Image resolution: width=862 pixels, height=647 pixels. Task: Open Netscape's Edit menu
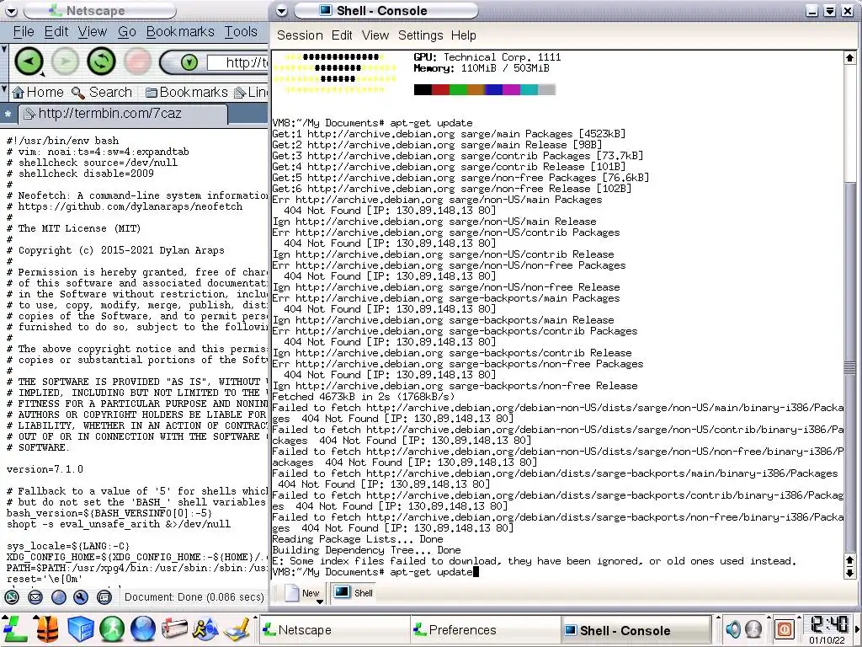tap(56, 32)
